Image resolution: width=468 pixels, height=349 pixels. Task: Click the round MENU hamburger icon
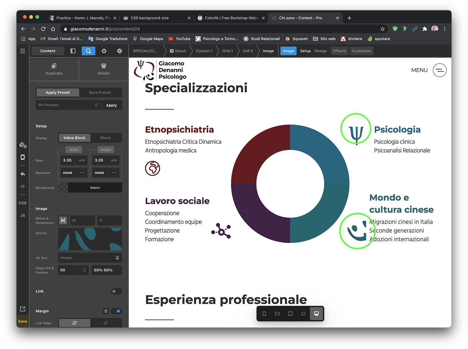(x=440, y=70)
